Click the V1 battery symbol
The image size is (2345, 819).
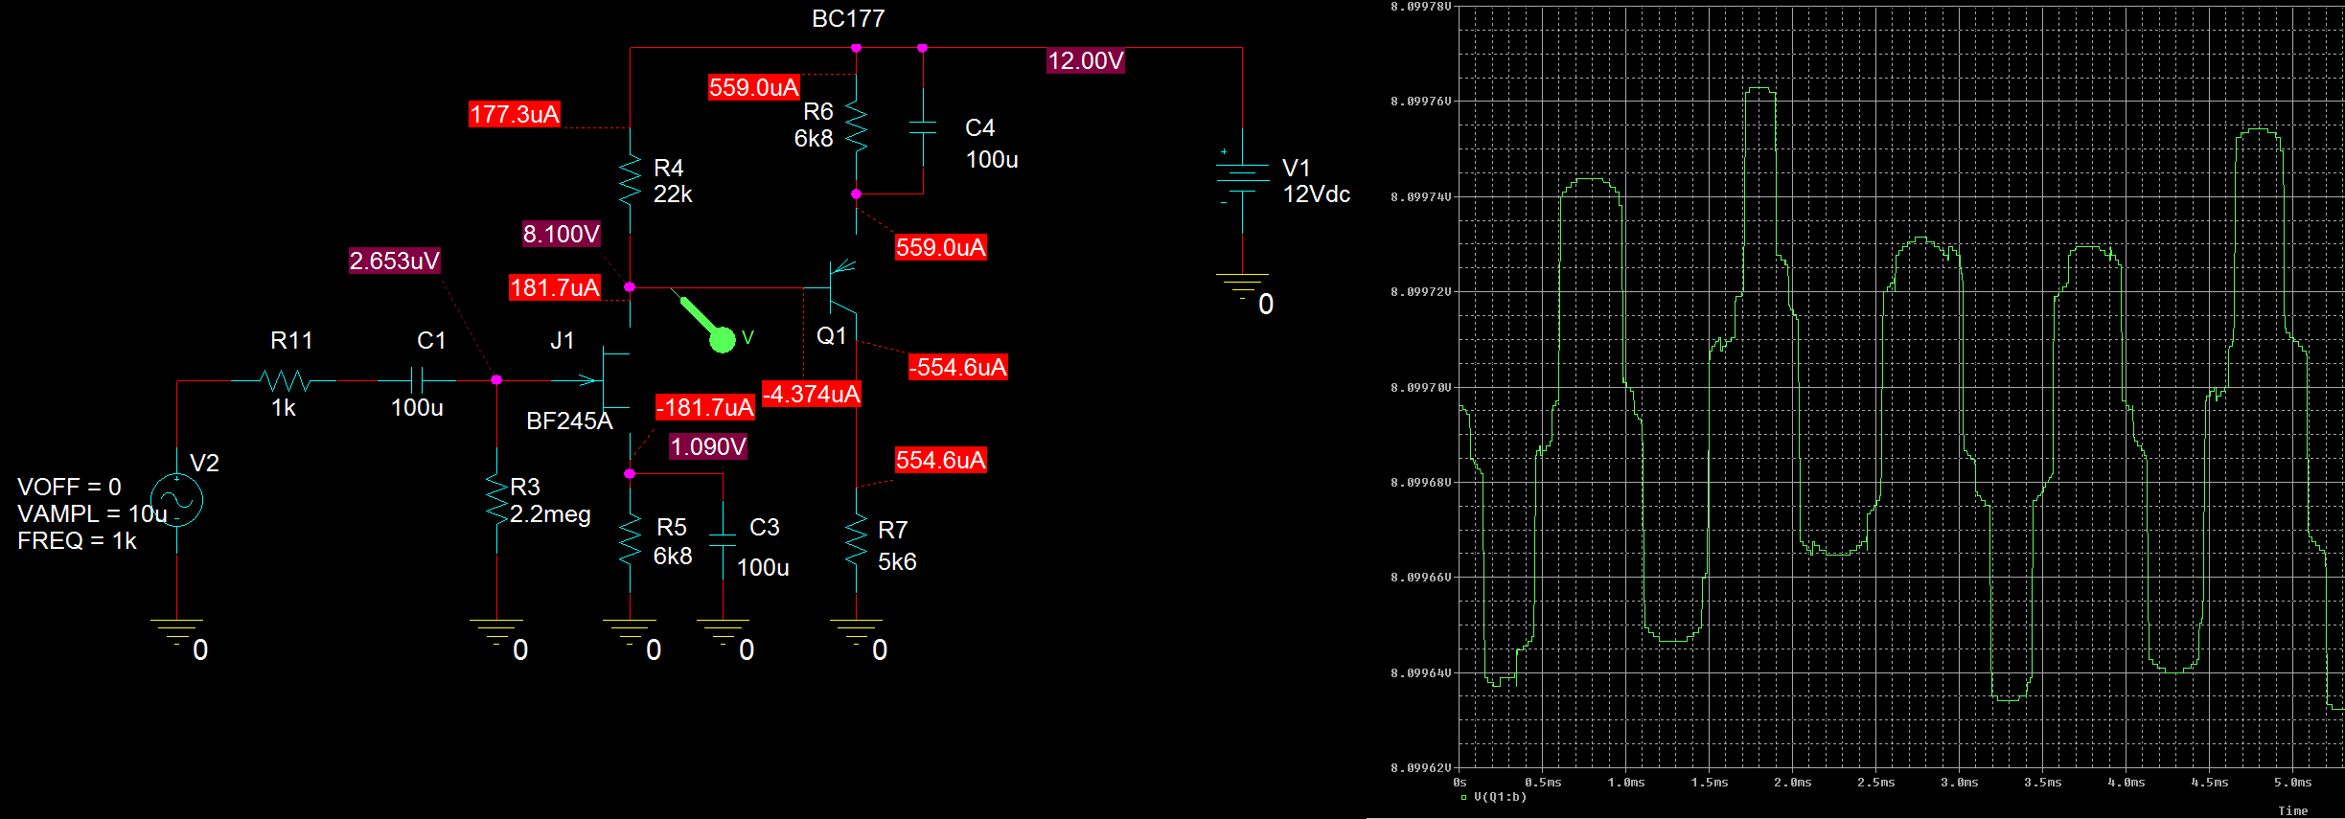click(1242, 177)
